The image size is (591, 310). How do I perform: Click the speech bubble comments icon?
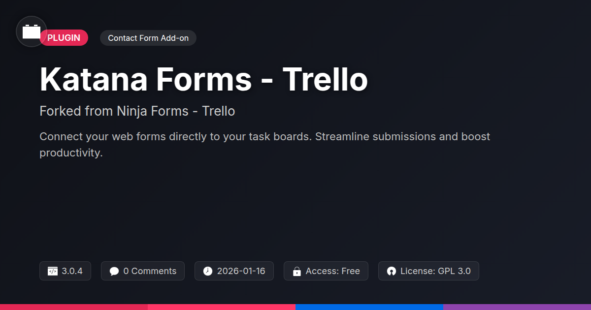(114, 271)
